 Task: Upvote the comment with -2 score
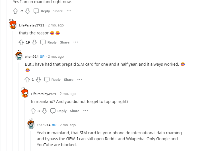[x=15, y=11]
